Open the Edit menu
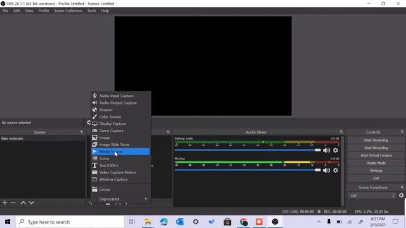406x228 pixels. (x=16, y=11)
